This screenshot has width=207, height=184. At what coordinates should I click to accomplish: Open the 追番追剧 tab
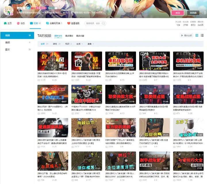pyautogui.click(x=73, y=23)
